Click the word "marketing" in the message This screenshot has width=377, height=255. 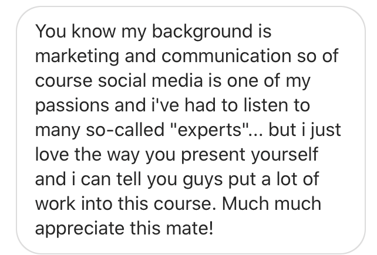coord(77,56)
